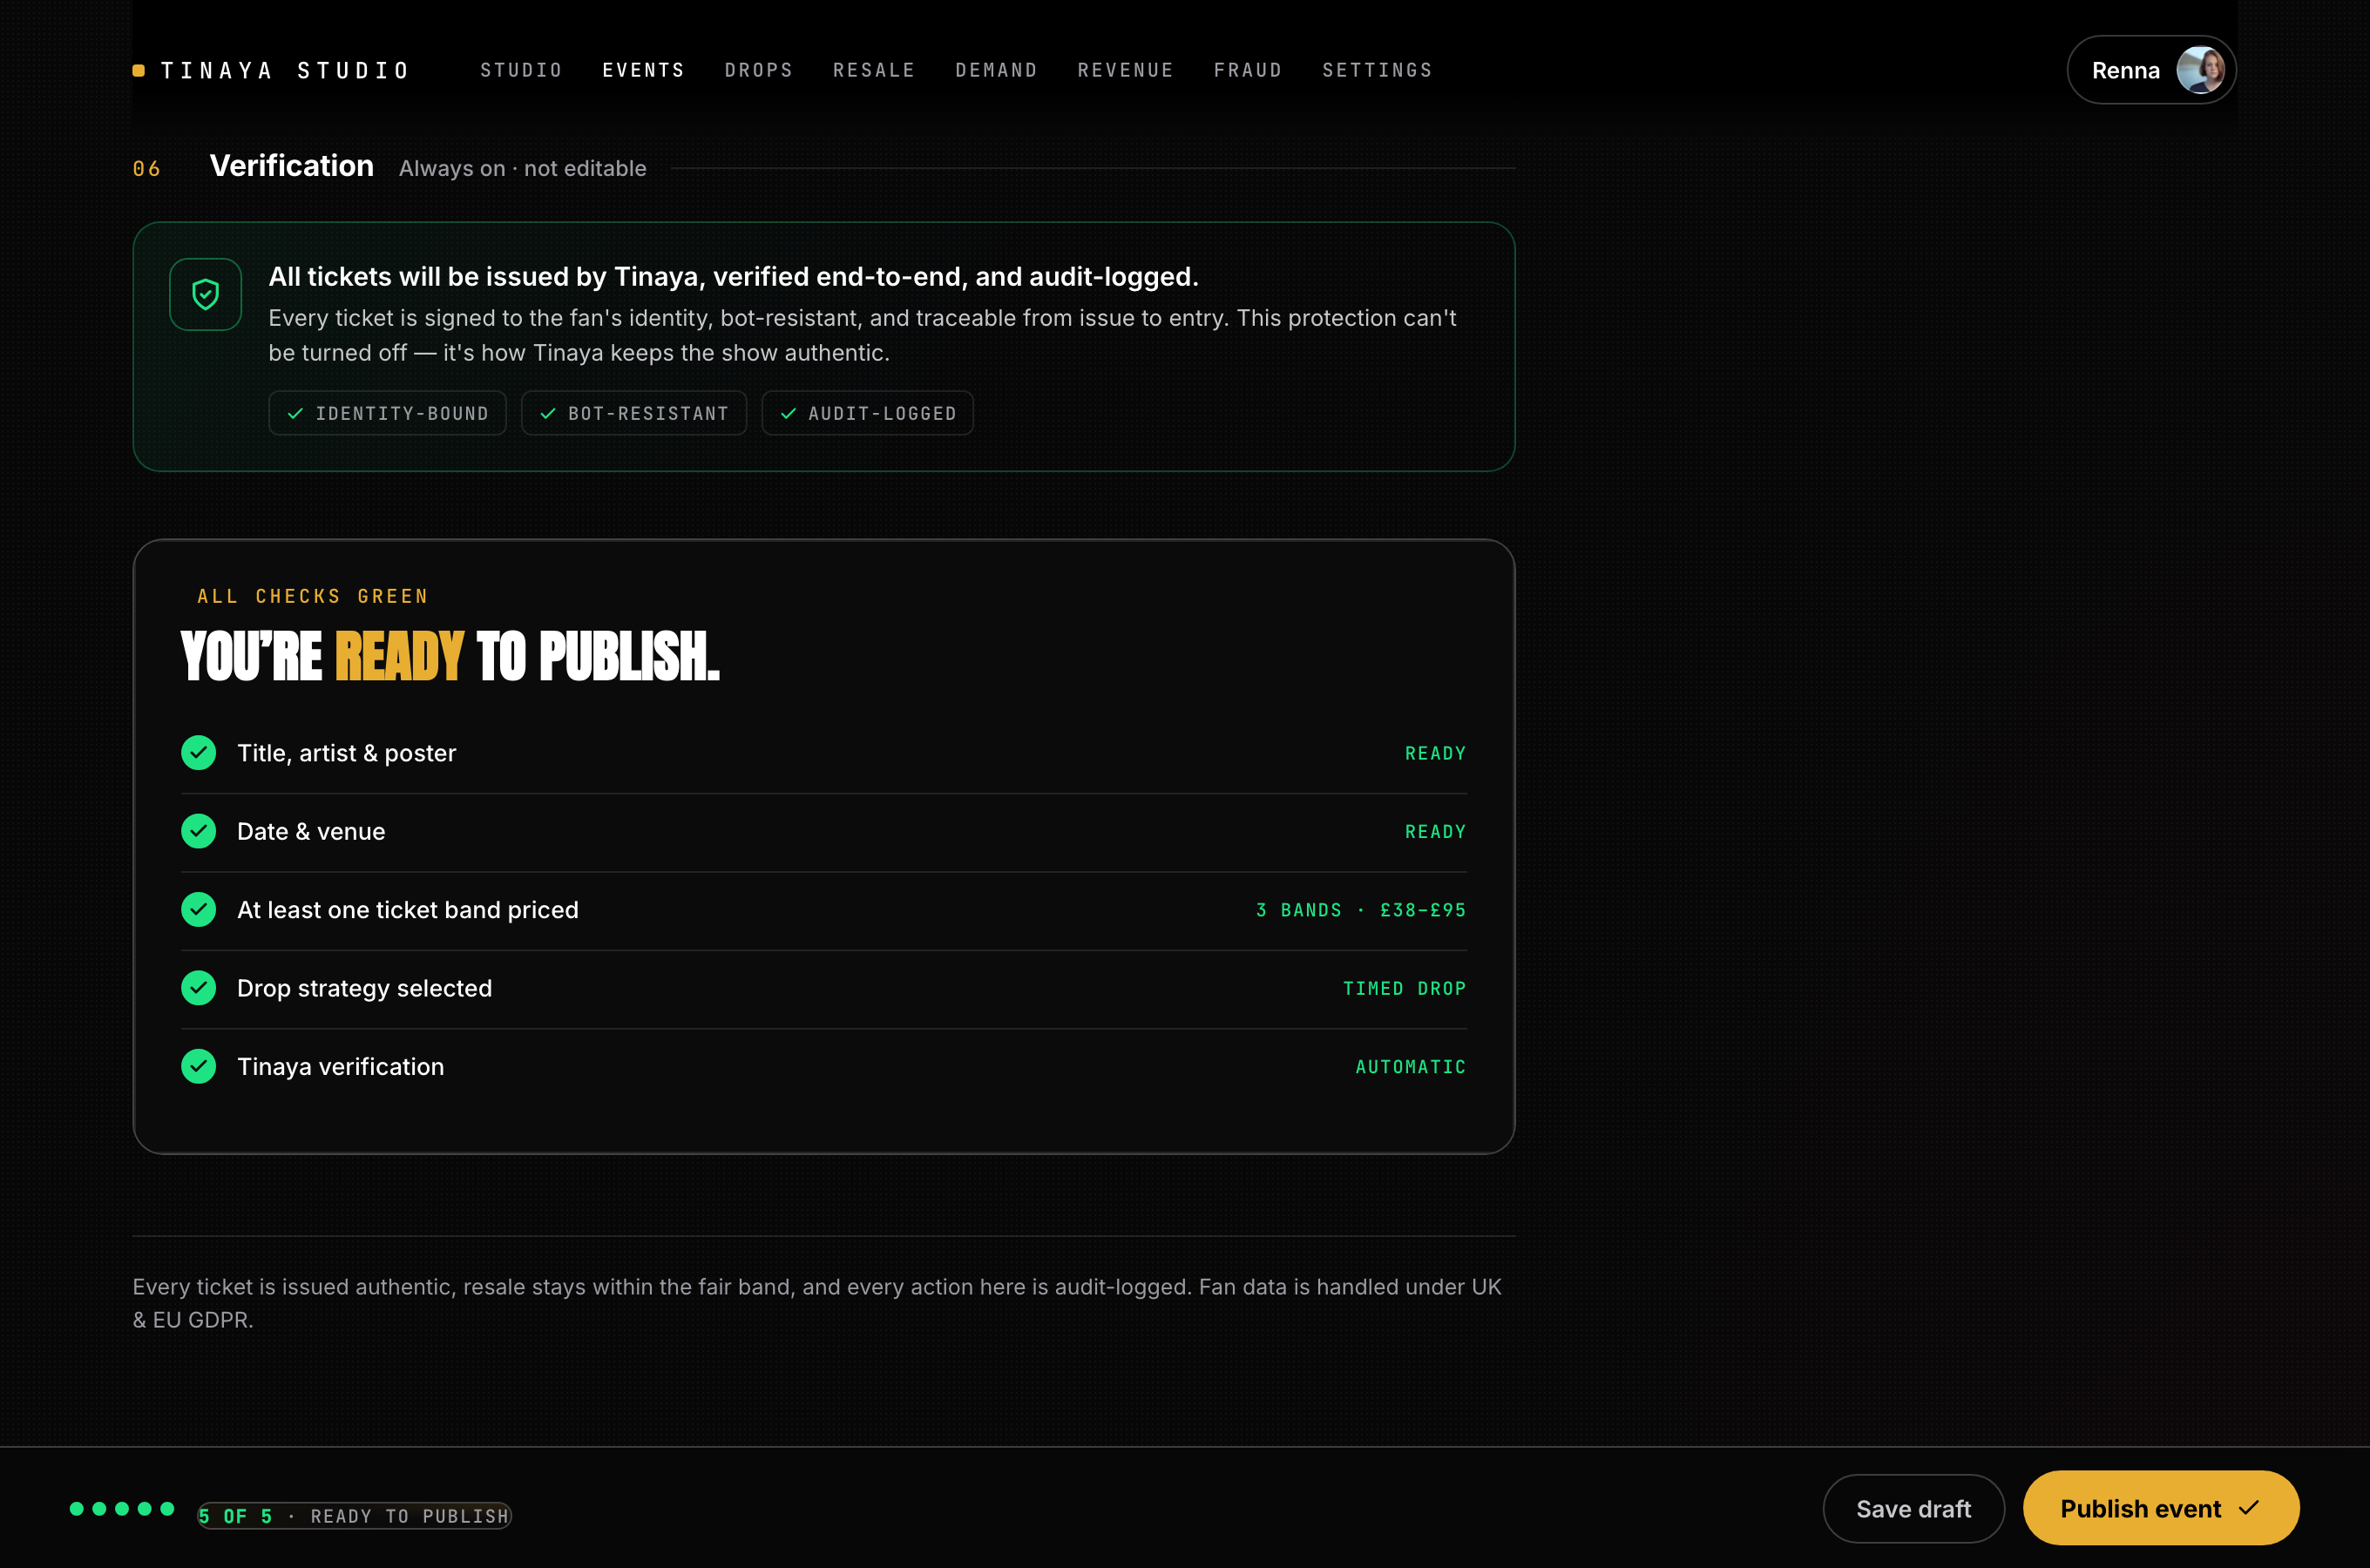Screen dimensions: 2370x1568
Task: Click the 'You're ready to publish' headline
Action: coord(450,656)
